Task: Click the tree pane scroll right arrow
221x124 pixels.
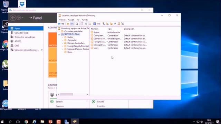Action: (87, 94)
